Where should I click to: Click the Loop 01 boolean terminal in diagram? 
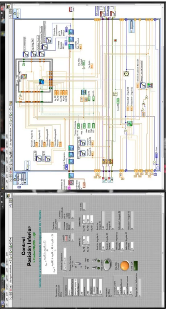point(118,101)
